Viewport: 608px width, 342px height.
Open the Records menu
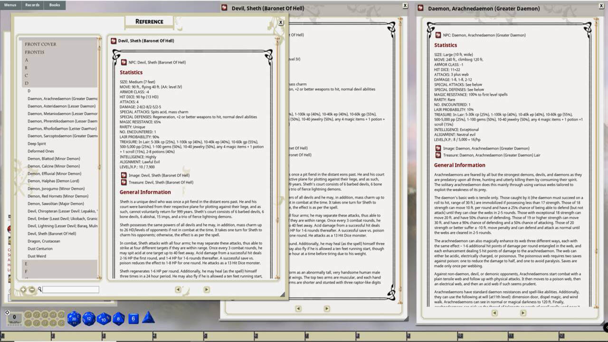(x=32, y=5)
